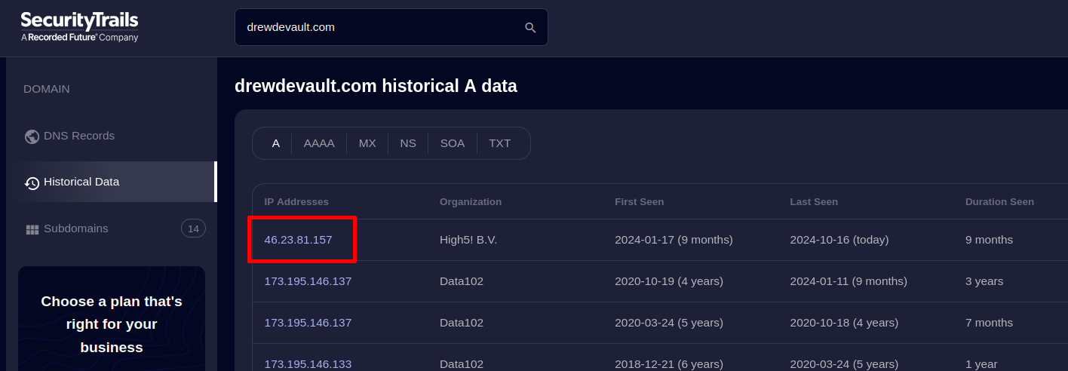Open the Subdomains grid icon
Viewport: 1068px width, 371px height.
tap(32, 229)
